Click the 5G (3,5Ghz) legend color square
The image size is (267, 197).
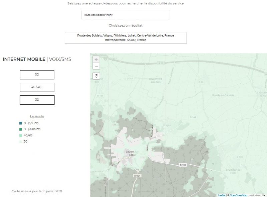pos(21,123)
